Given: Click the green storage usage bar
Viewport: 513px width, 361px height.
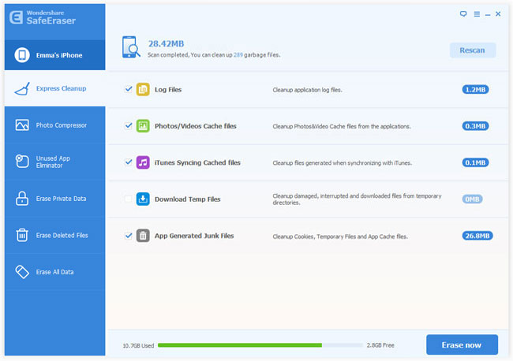Looking at the screenshot, I should tap(240, 345).
